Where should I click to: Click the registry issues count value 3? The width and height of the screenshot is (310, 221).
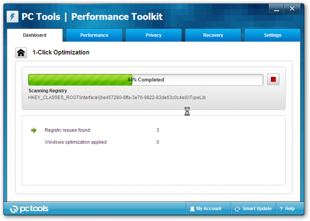(x=158, y=130)
